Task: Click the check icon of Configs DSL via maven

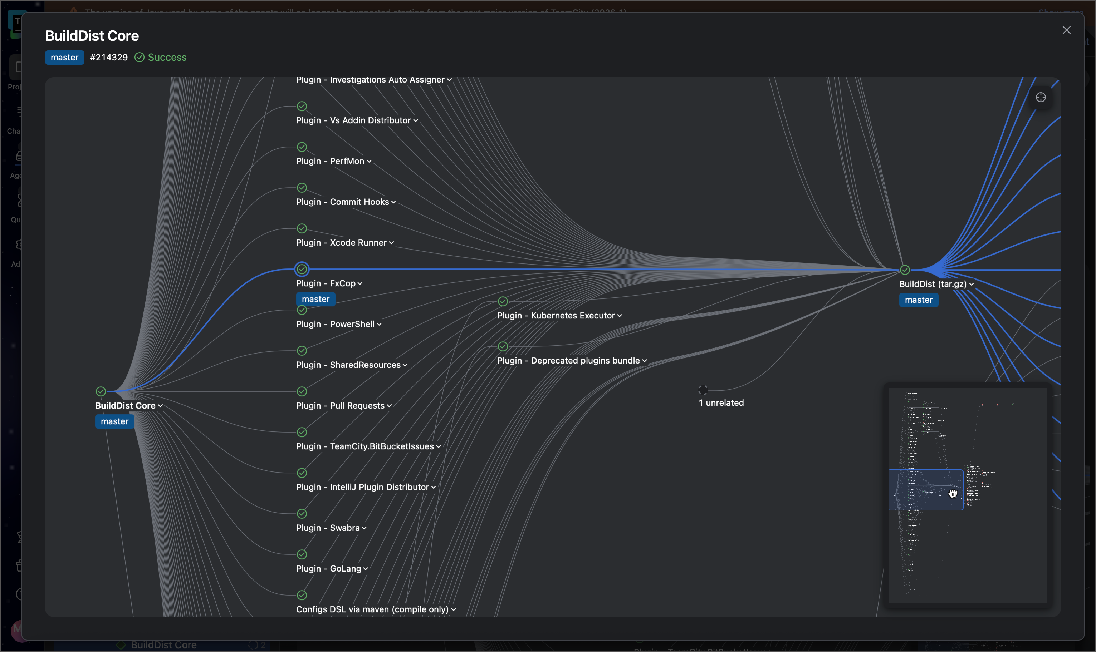Action: coord(301,595)
